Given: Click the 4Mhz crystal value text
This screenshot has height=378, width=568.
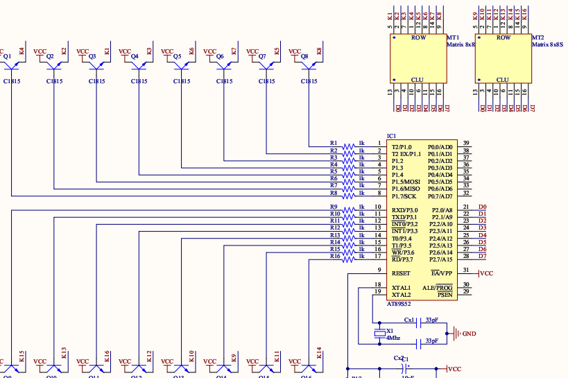Looking at the screenshot, I should [393, 338].
